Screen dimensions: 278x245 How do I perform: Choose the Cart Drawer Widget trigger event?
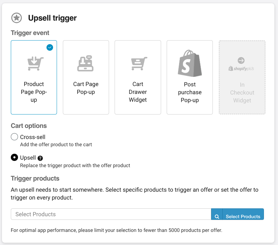(138, 77)
